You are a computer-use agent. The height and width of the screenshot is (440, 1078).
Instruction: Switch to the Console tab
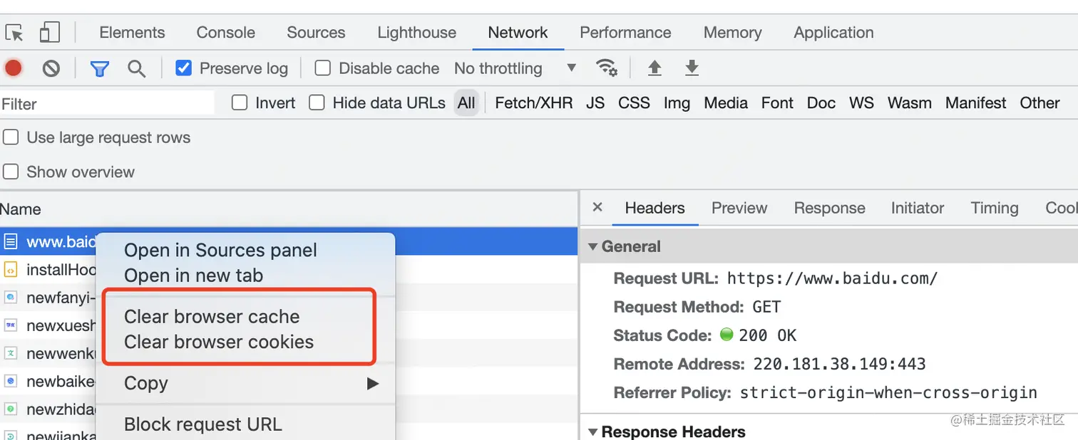coord(225,33)
